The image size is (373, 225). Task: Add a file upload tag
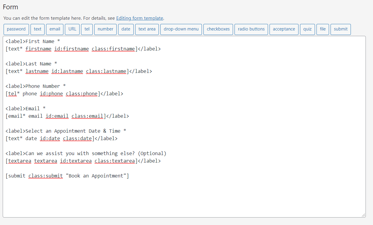pos(322,29)
